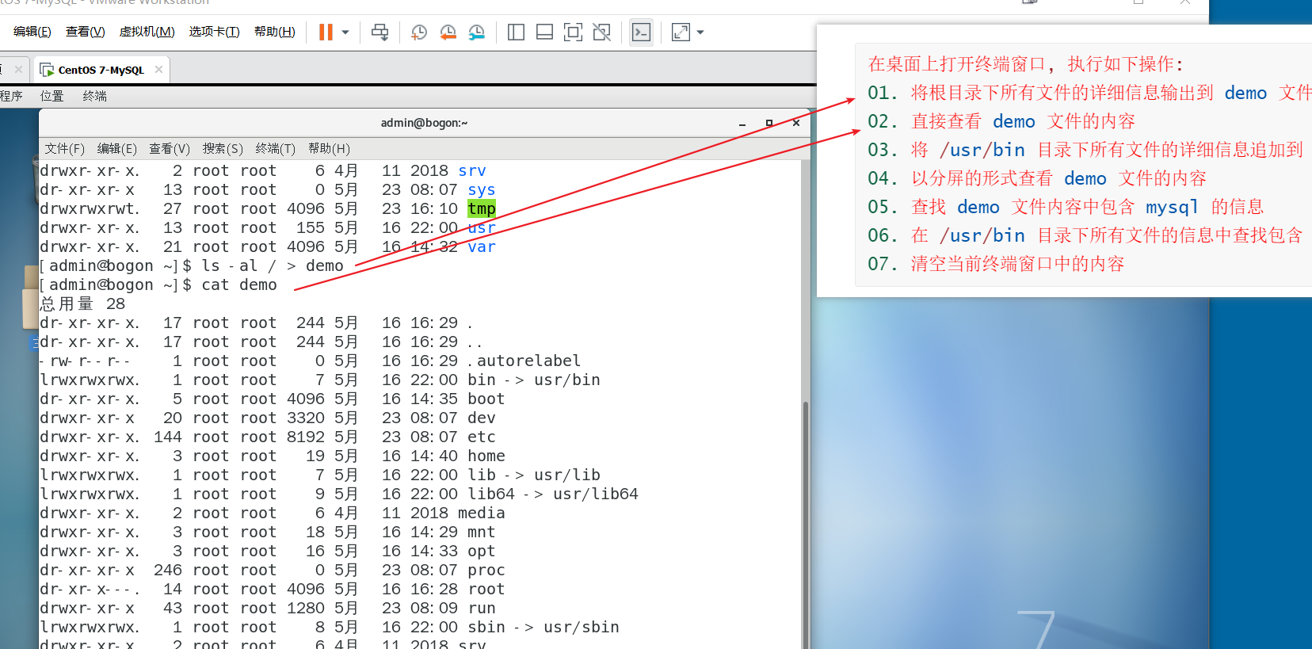Open VMware 编辑(E) menu
1312x649 pixels.
coord(32,32)
